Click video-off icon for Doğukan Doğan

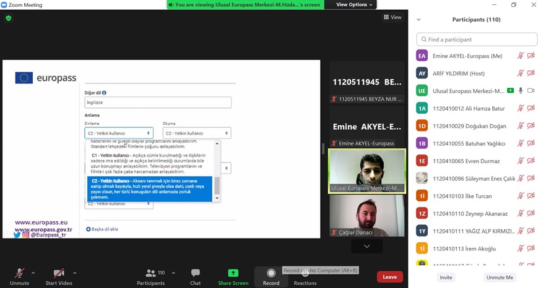(x=531, y=125)
